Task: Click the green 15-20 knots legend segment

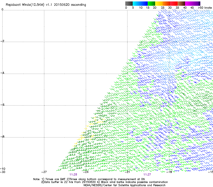Action: (x=151, y=3)
